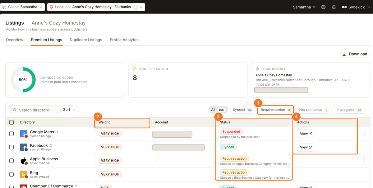The height and width of the screenshot is (188, 373).
Task: Open the Sort dropdown
Action: coord(69,110)
